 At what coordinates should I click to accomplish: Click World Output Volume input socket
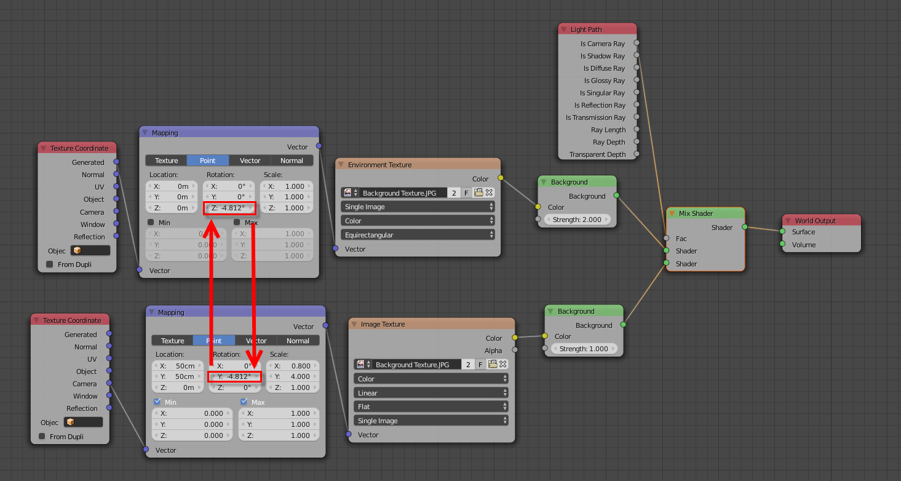tap(782, 245)
